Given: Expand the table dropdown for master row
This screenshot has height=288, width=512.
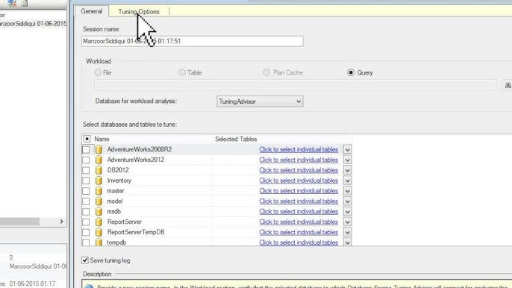Looking at the screenshot, I should coord(348,191).
